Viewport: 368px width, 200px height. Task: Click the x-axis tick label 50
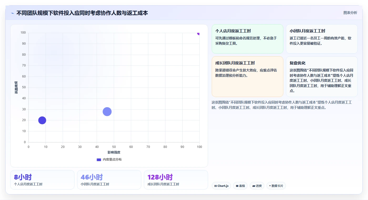click(114, 147)
